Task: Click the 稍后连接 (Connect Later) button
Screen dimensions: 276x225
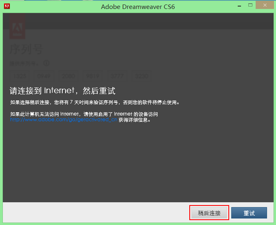Action: [209, 213]
